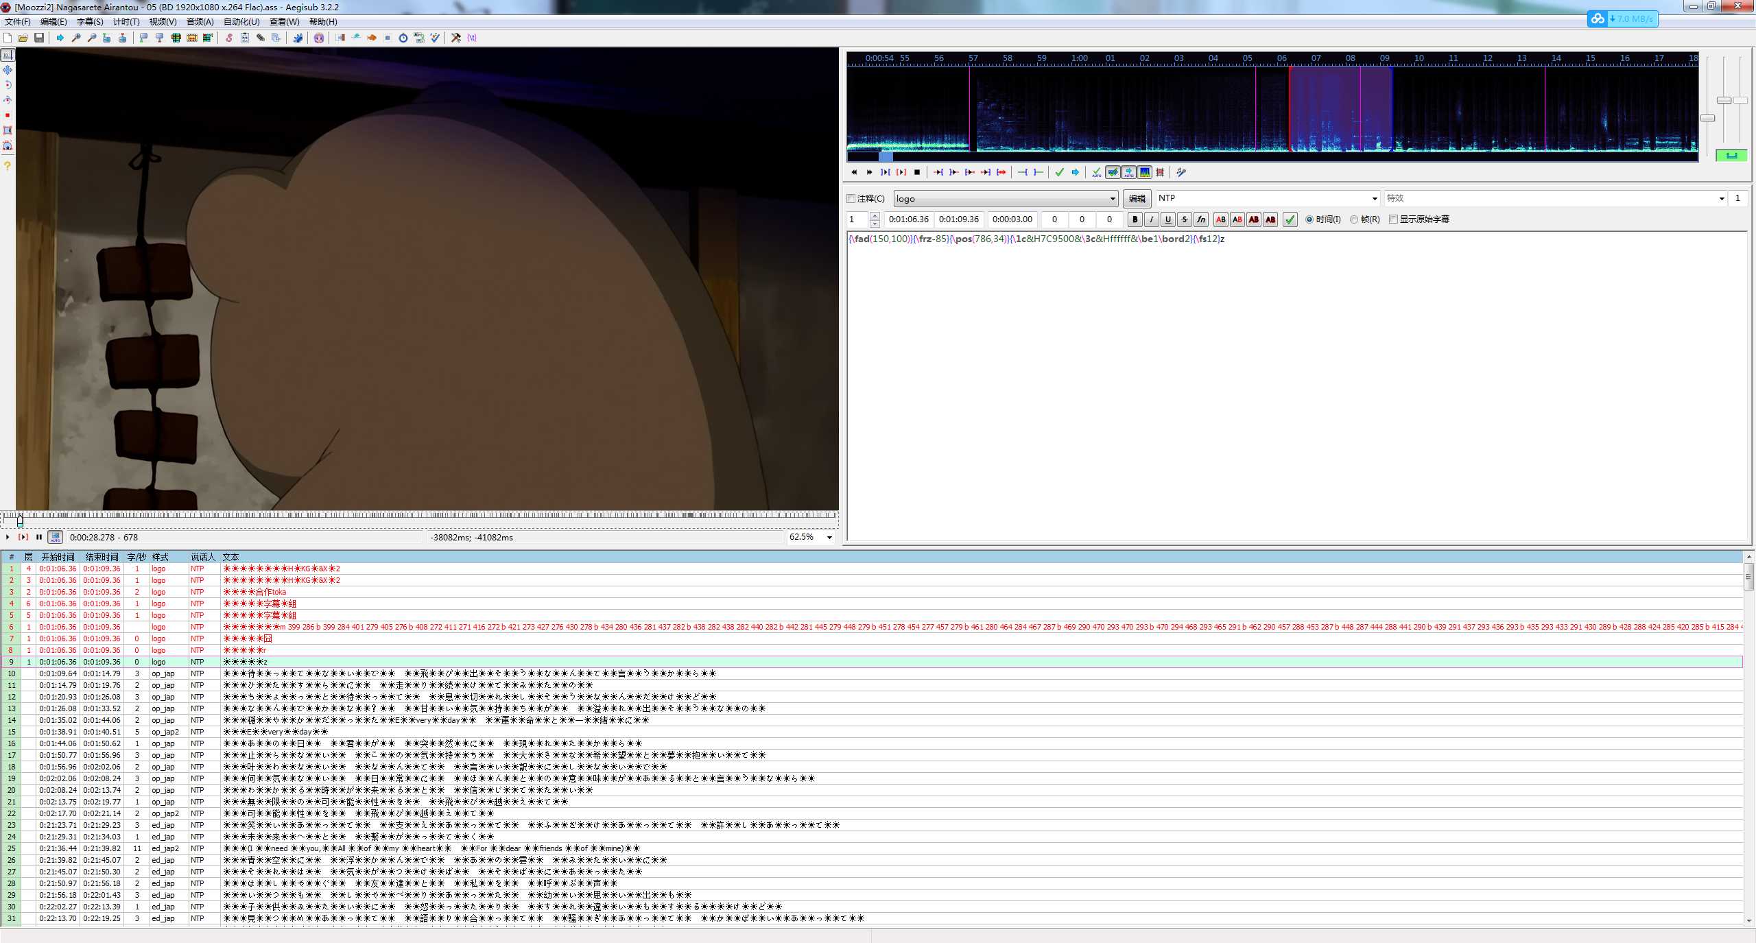The width and height of the screenshot is (1756, 943).
Task: Enable the 注释(C) comment checkbox
Action: [851, 198]
